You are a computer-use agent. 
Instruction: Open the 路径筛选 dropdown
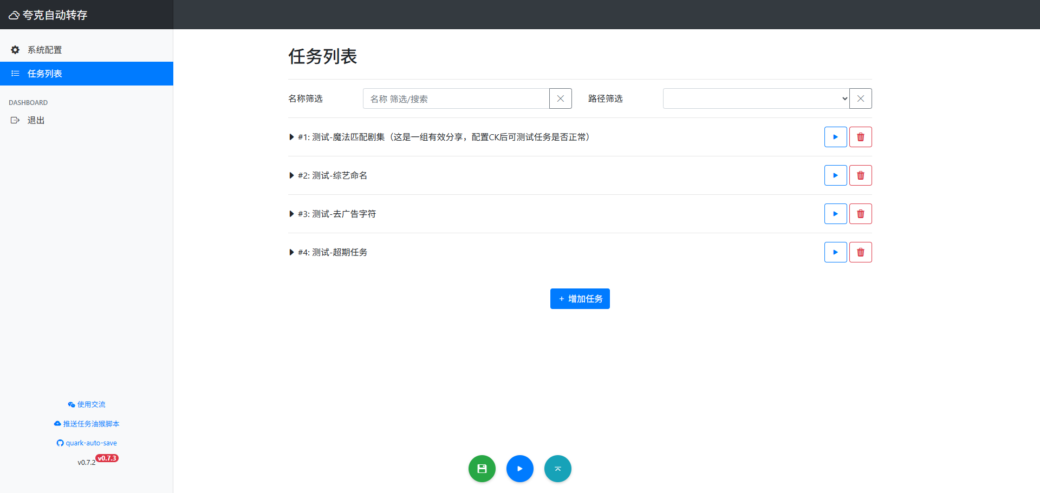[756, 98]
